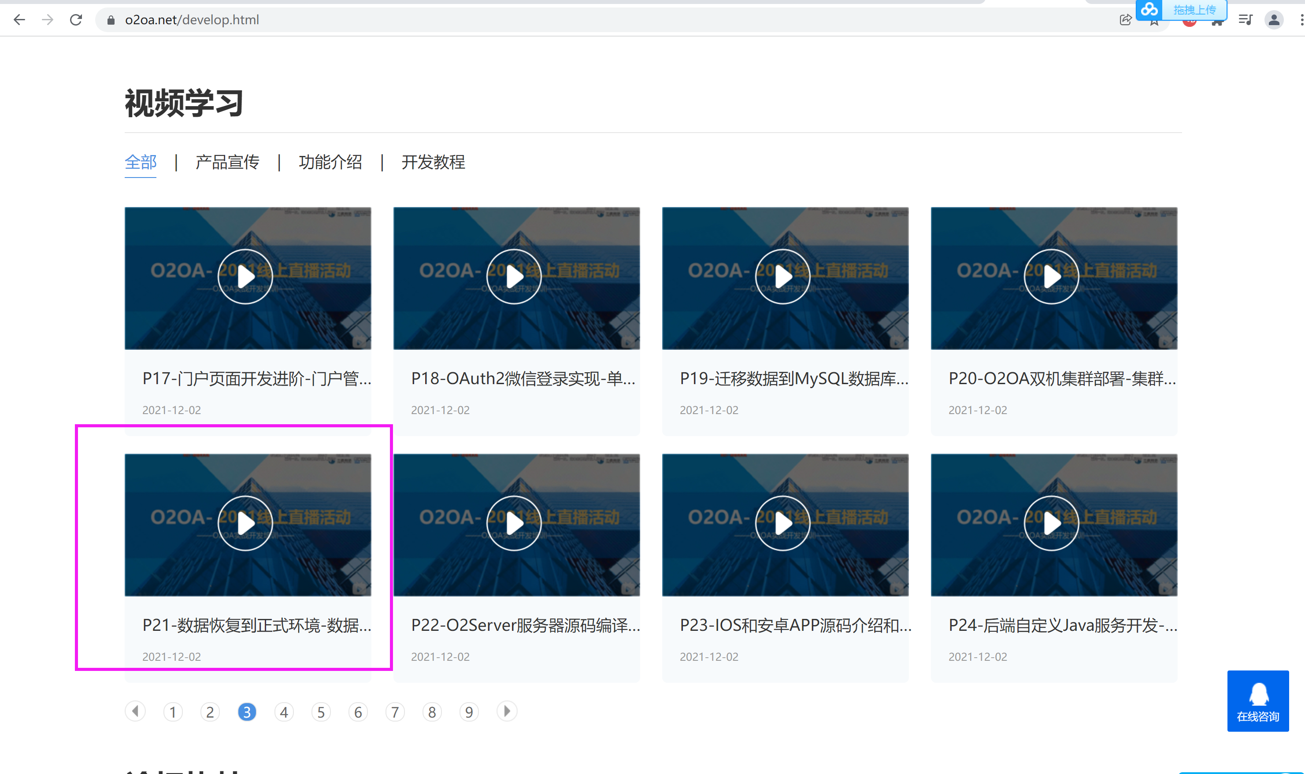Viewport: 1305px width, 774px height.
Task: Share this page using the share icon
Action: [x=1125, y=20]
